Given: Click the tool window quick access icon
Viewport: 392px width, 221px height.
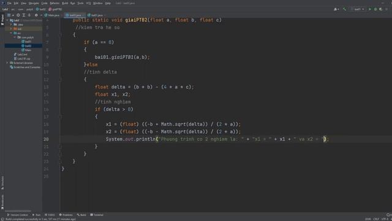Looking at the screenshot, I should coord(2,219).
